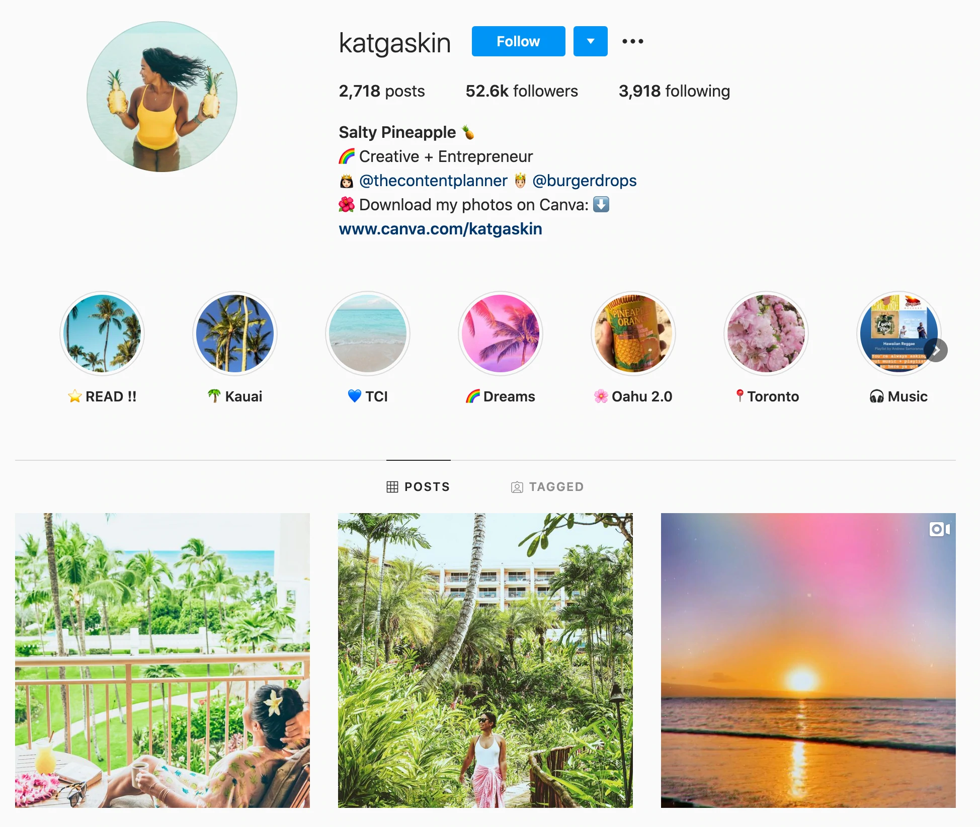Show more highlights with the right chevron
This screenshot has height=827, width=980.
pos(936,350)
